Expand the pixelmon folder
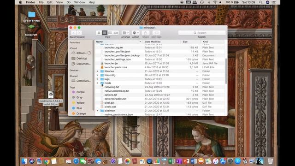Image resolution: width=295 pixels, height=166 pixels. coord(97,111)
